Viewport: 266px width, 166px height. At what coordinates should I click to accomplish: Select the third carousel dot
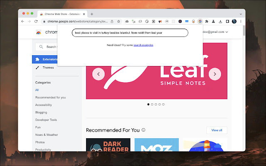pos(156,104)
